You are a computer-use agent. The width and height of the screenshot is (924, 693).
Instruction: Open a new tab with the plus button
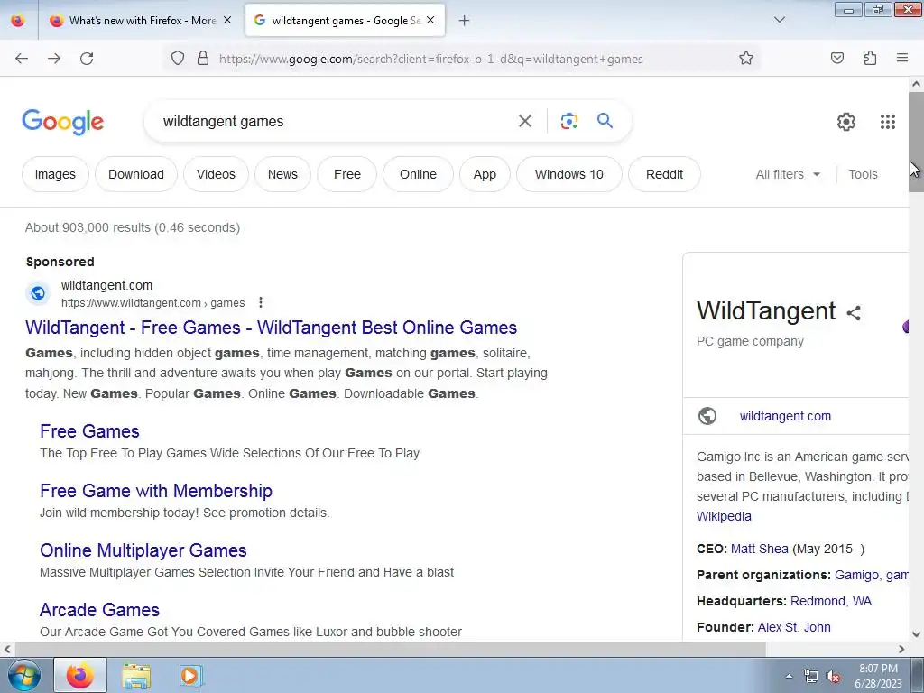(x=464, y=21)
